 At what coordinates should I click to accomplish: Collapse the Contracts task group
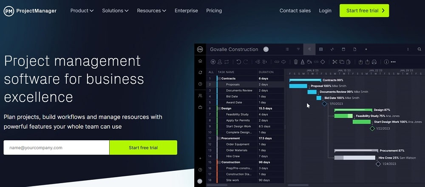coord(219,79)
